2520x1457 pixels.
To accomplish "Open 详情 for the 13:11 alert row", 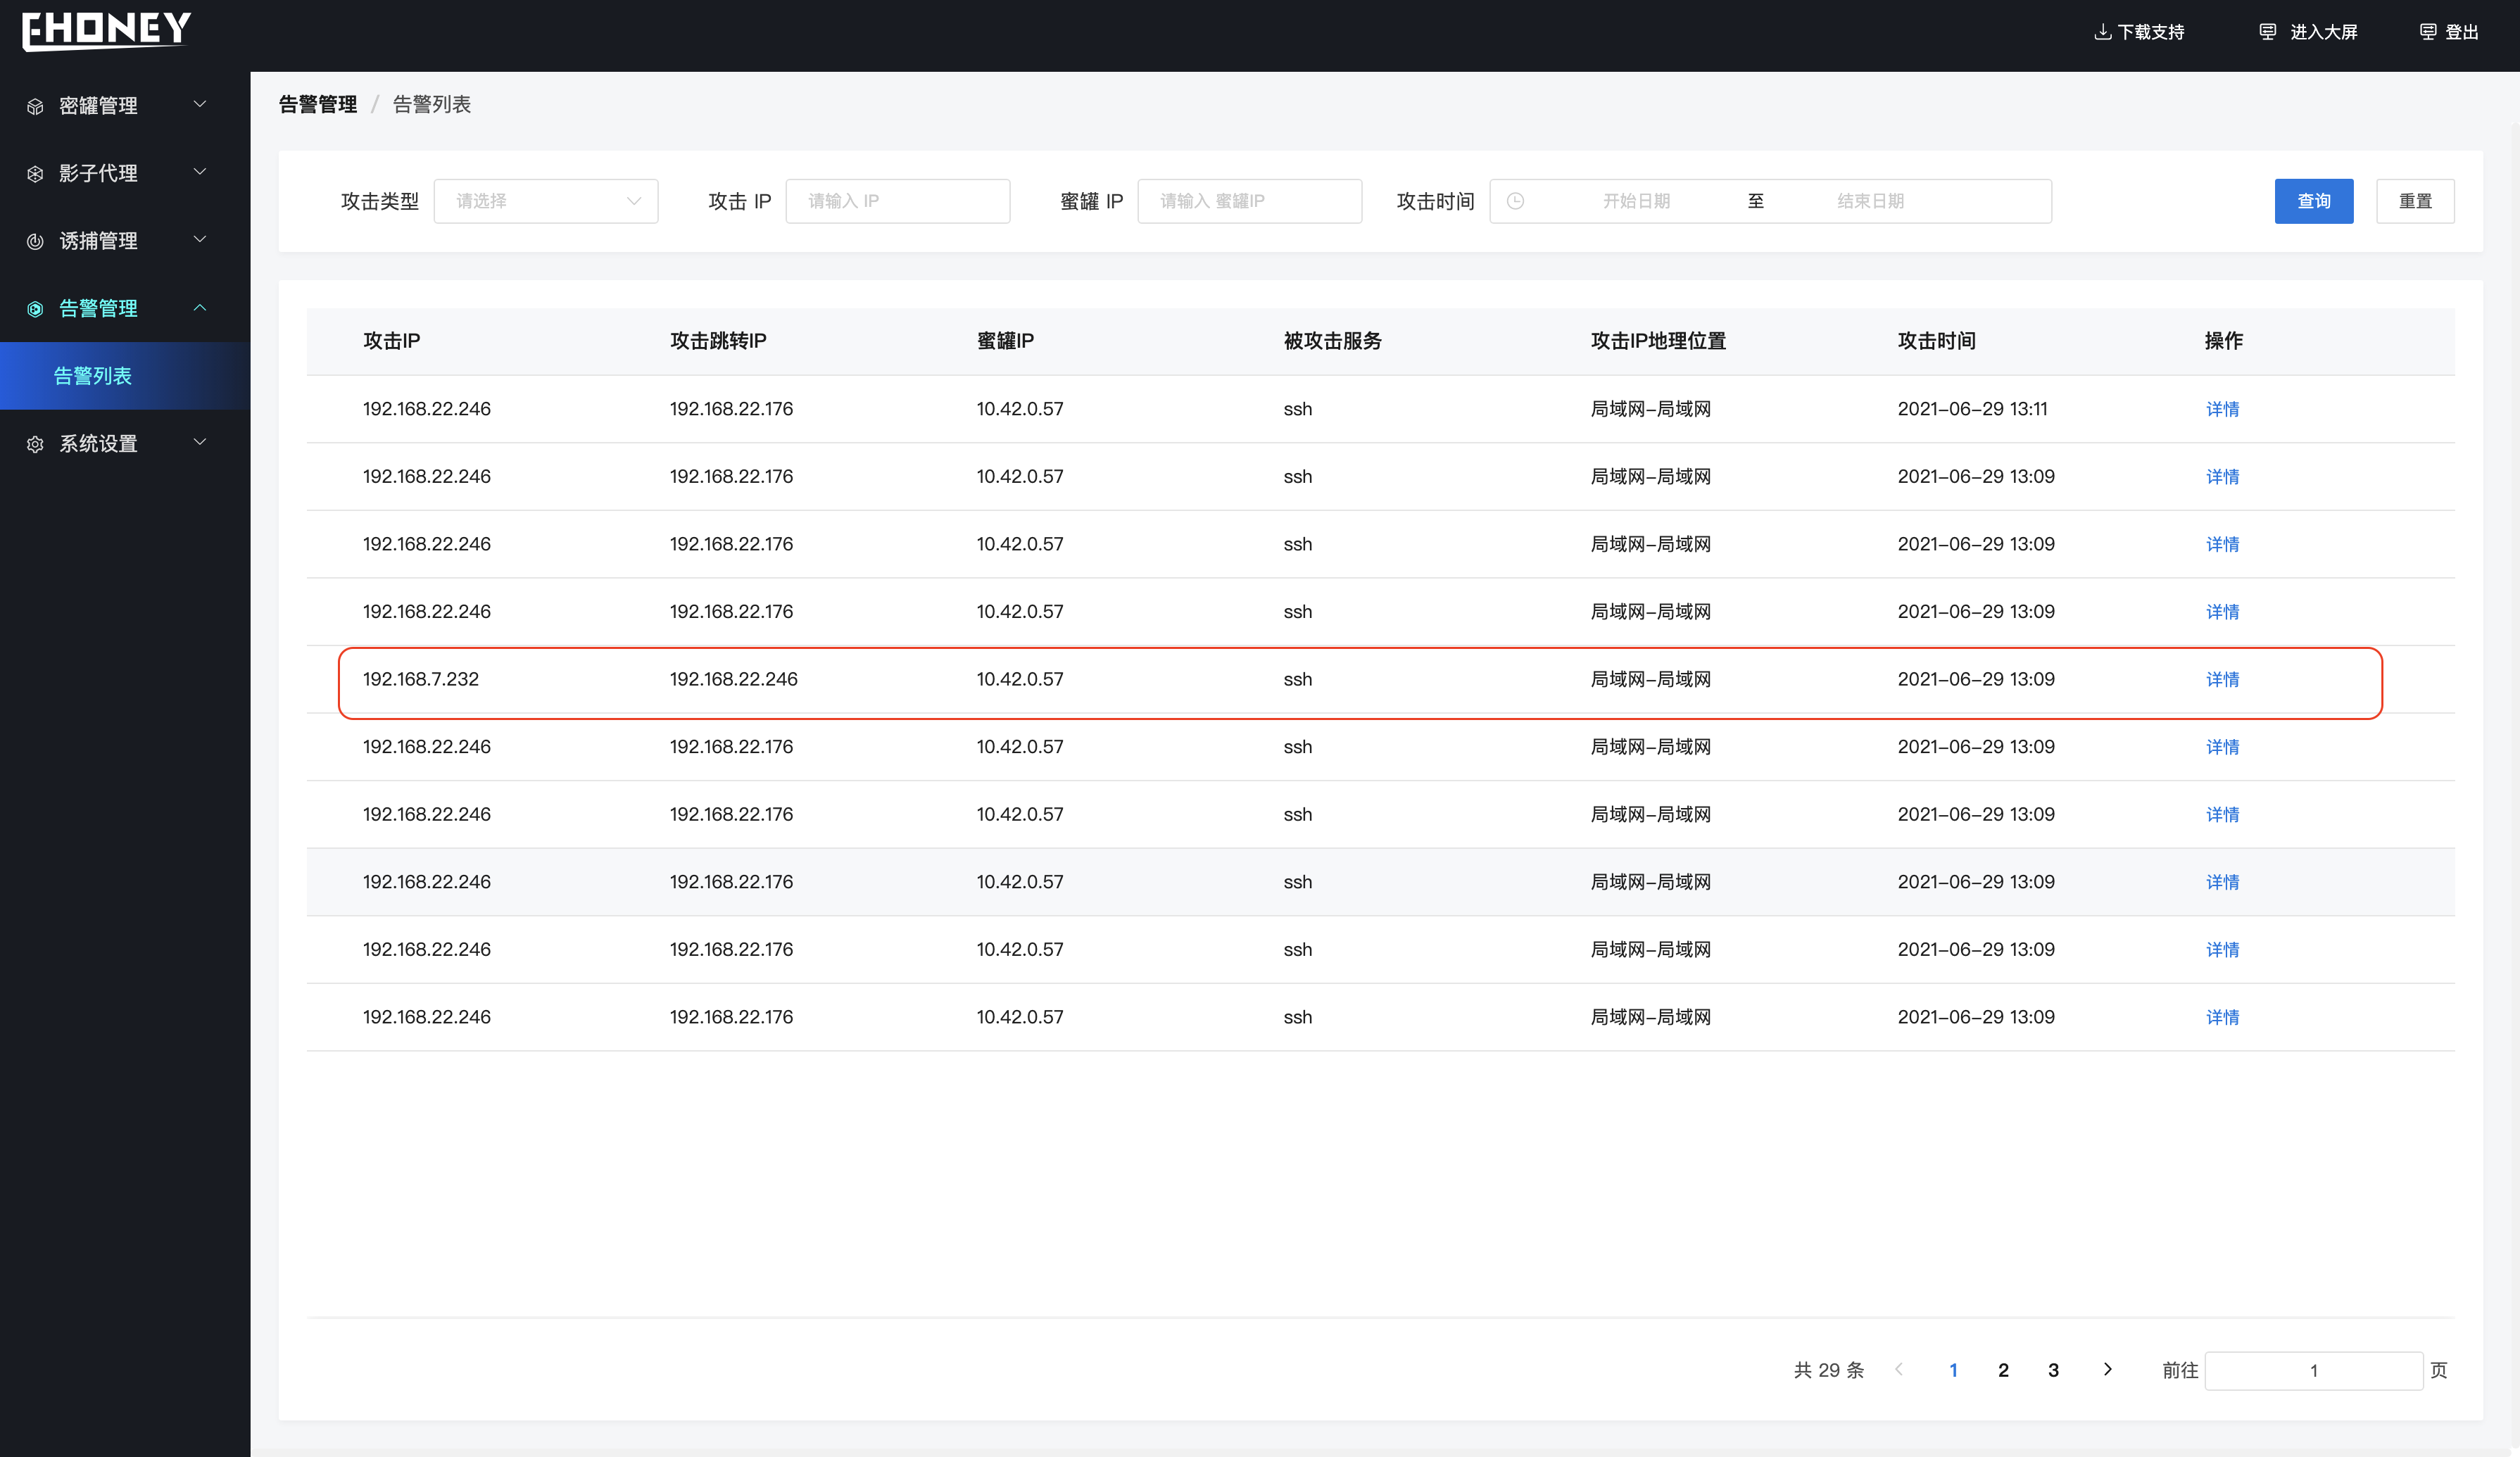I will coord(2222,409).
